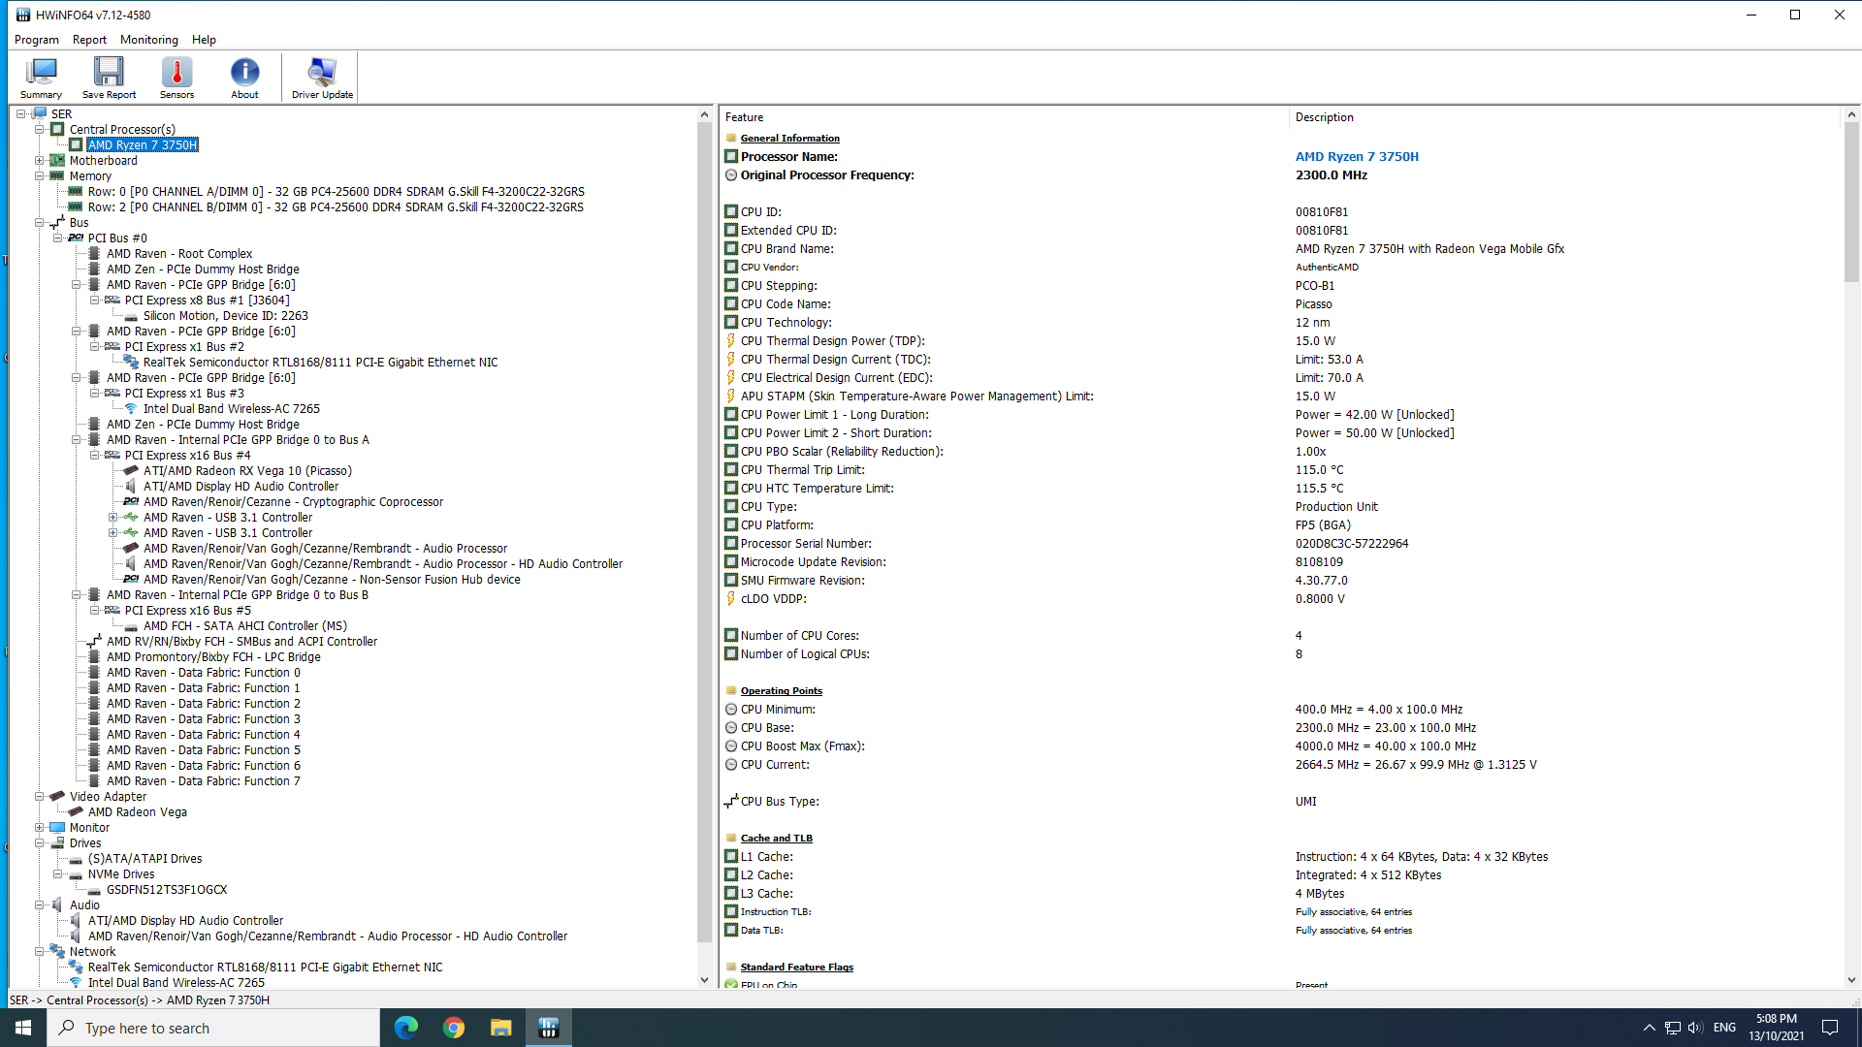Open Google Chrome from taskbar
The image size is (1862, 1047).
coord(454,1028)
